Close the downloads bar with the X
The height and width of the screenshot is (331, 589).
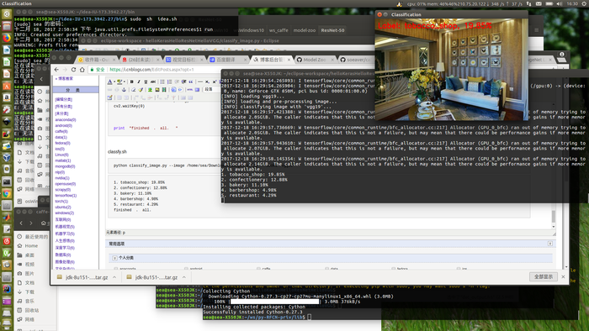pos(563,276)
